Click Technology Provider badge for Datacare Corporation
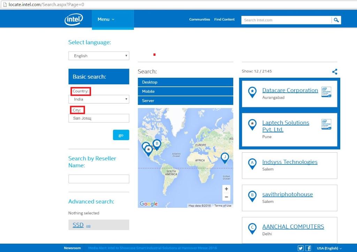 326,92
